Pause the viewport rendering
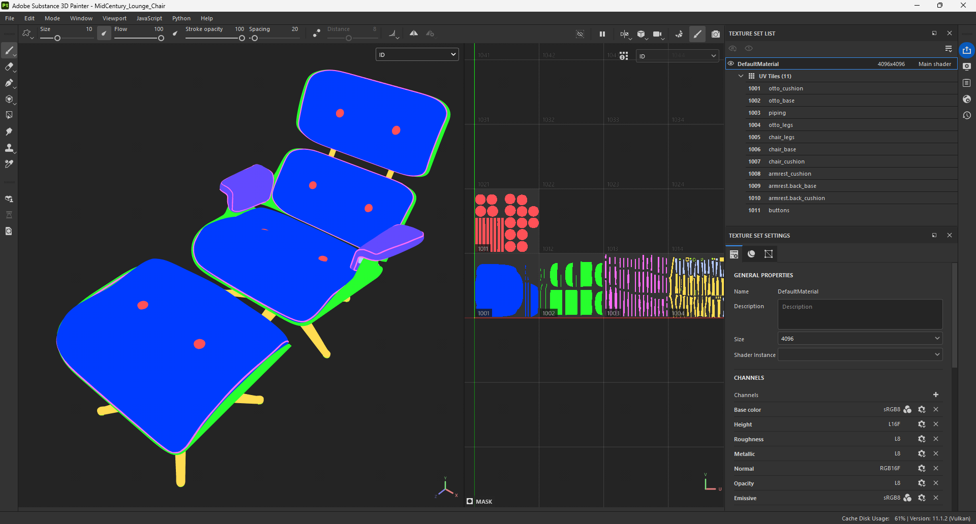 click(x=602, y=34)
